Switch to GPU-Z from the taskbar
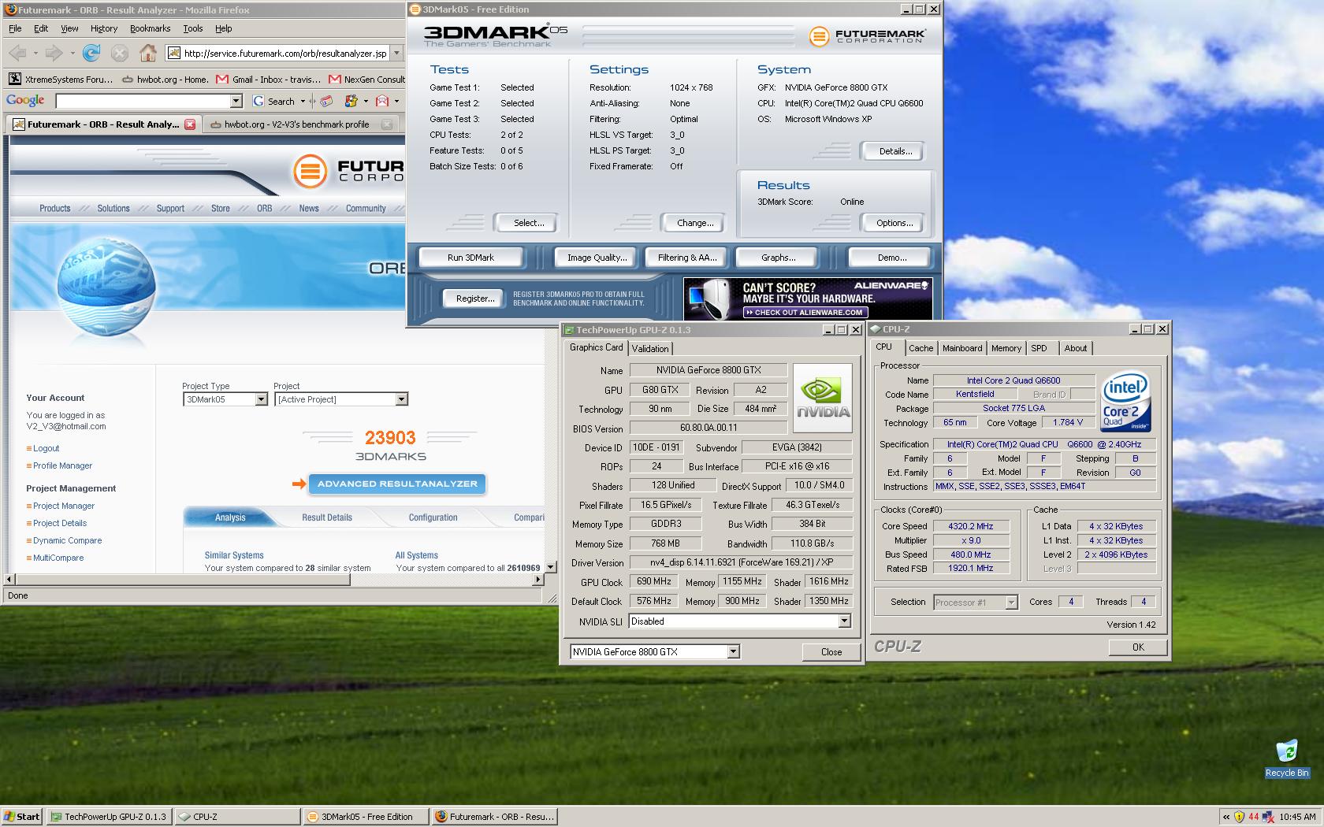The height and width of the screenshot is (827, 1324). tap(109, 817)
